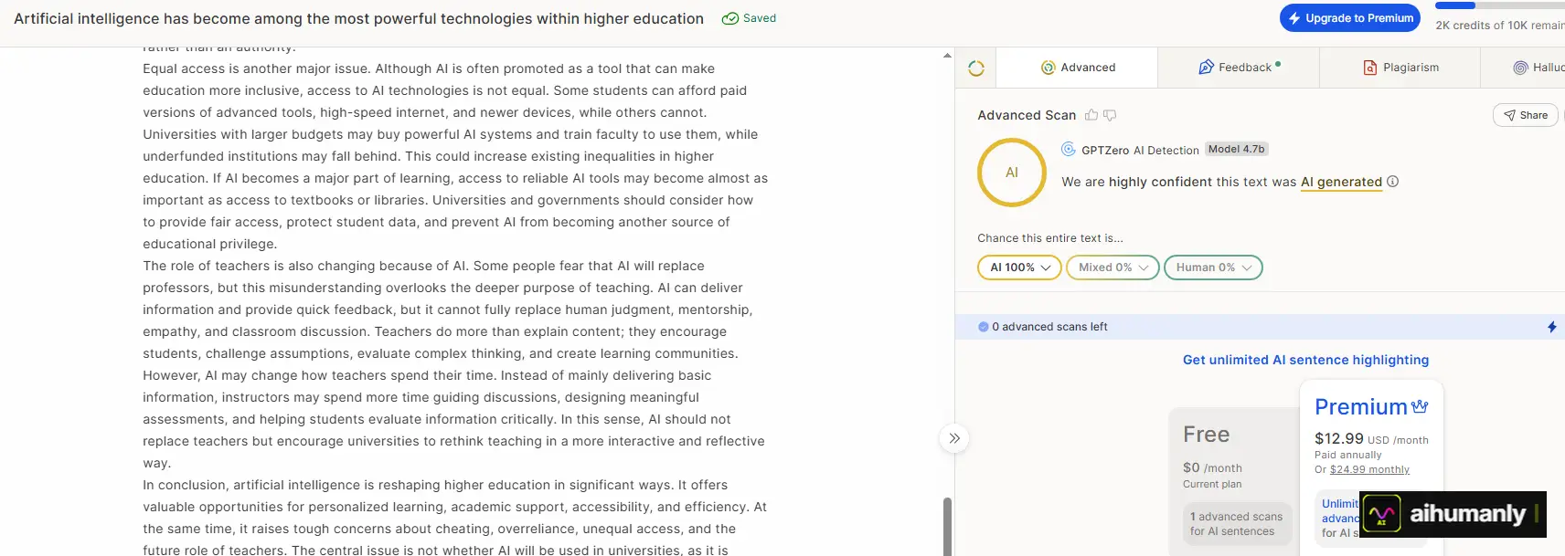Click the Share button
Screen dimensions: 1565x556
[x=1525, y=115]
